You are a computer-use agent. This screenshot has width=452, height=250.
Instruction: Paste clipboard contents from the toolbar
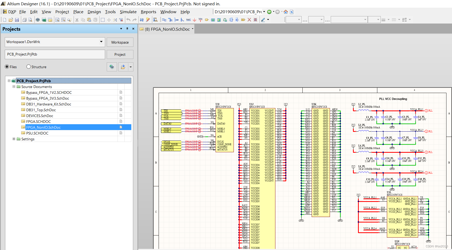pyautogui.click(x=89, y=20)
